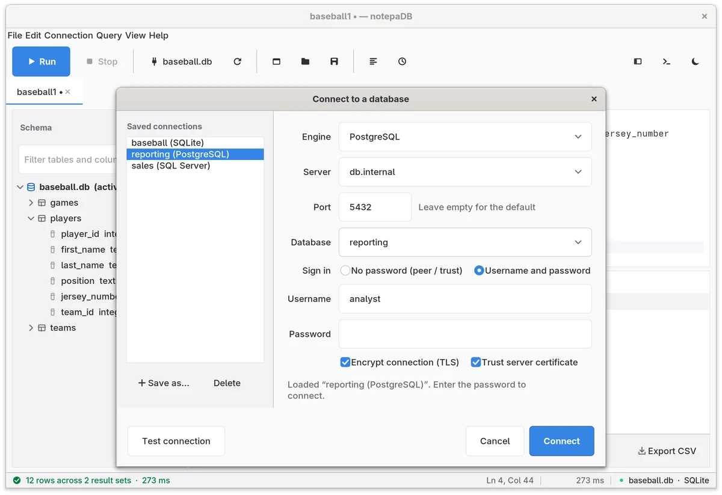Click the new tab window icon
The image size is (722, 495).
click(277, 61)
